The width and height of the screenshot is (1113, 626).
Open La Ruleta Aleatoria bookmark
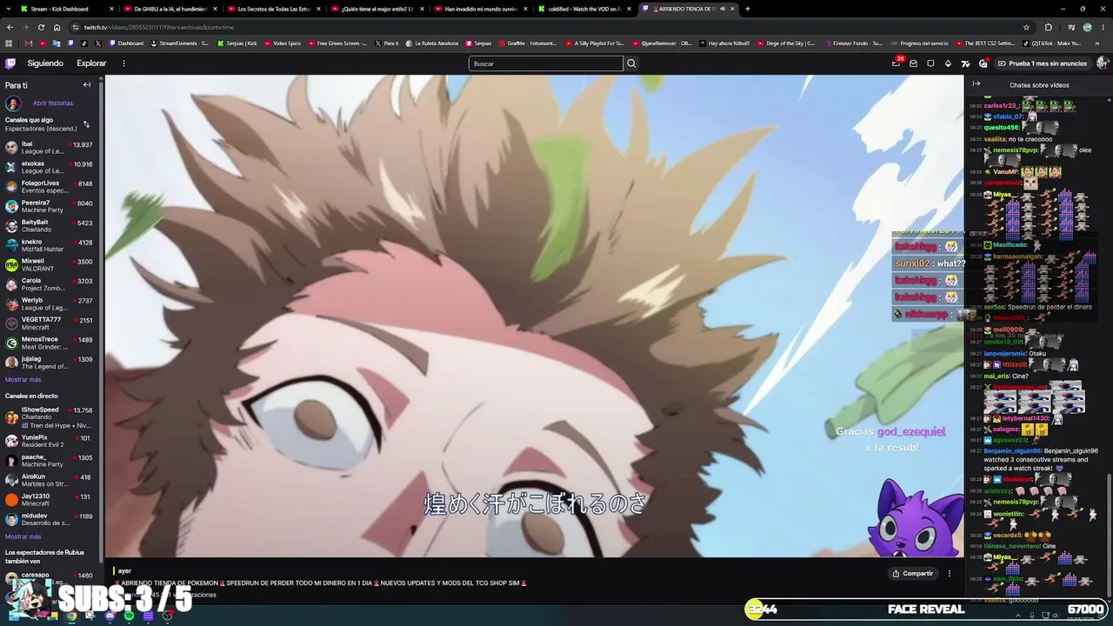pos(432,43)
